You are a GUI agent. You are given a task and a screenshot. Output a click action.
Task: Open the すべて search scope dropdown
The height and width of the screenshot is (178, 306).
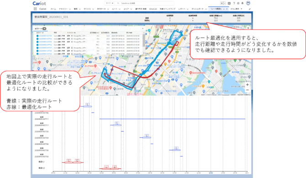click(110, 3)
